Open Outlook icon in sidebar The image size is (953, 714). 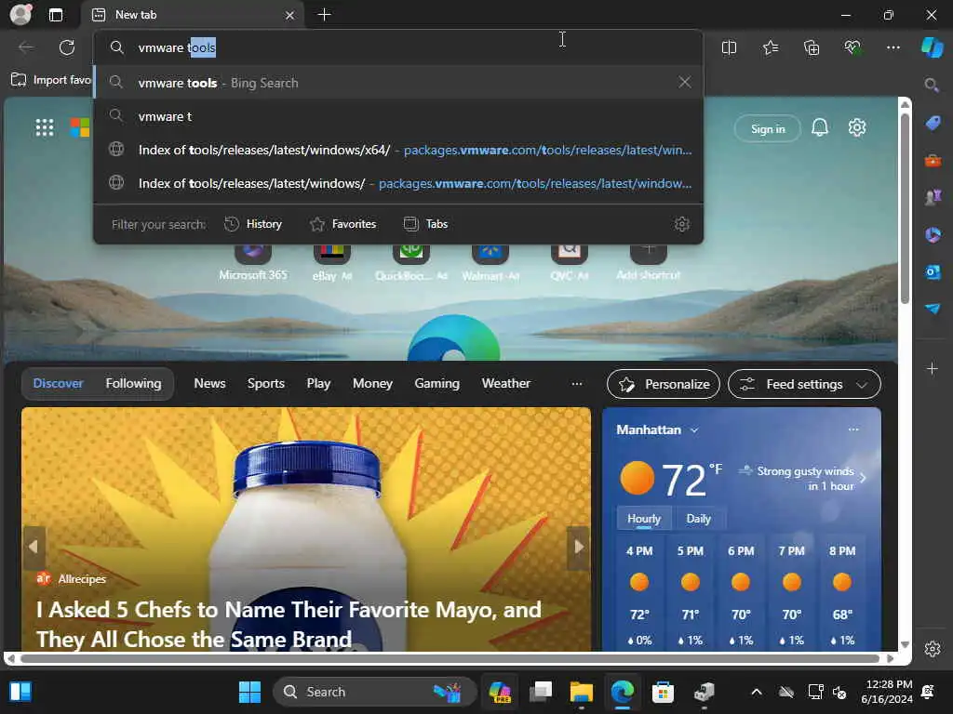[x=933, y=272]
